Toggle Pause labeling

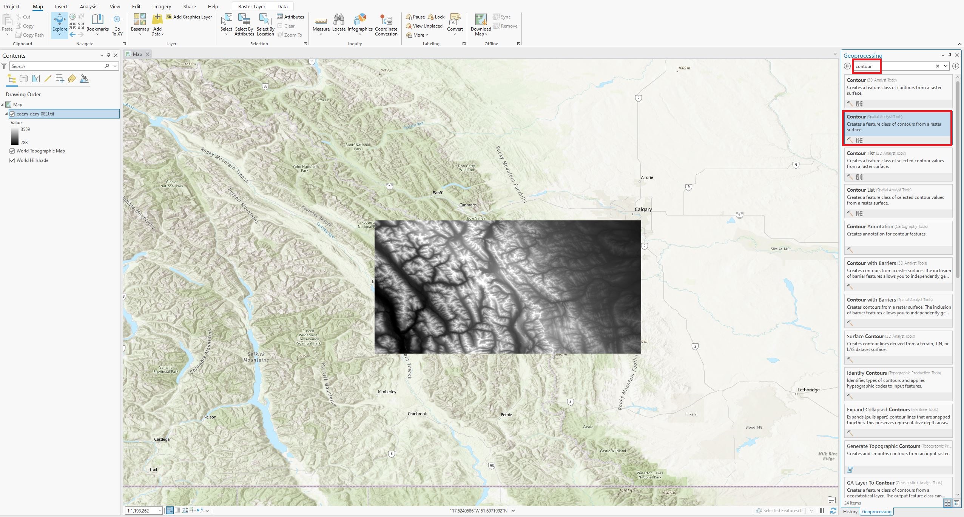click(415, 17)
